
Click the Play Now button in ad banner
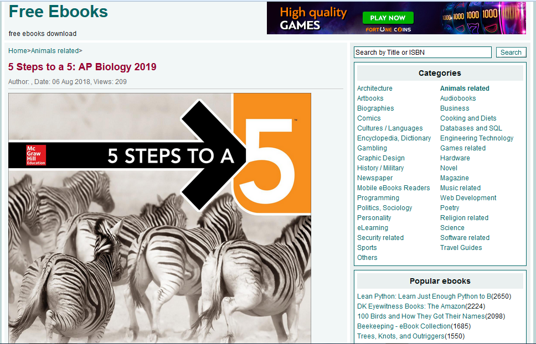pyautogui.click(x=388, y=18)
